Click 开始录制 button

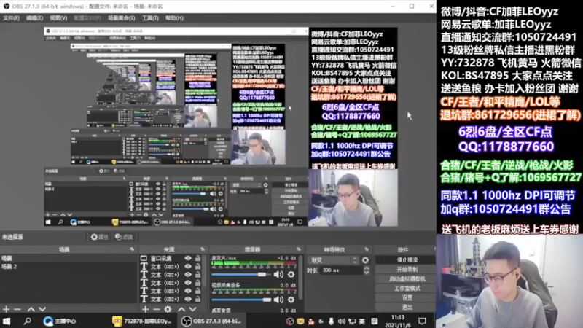coord(407,269)
